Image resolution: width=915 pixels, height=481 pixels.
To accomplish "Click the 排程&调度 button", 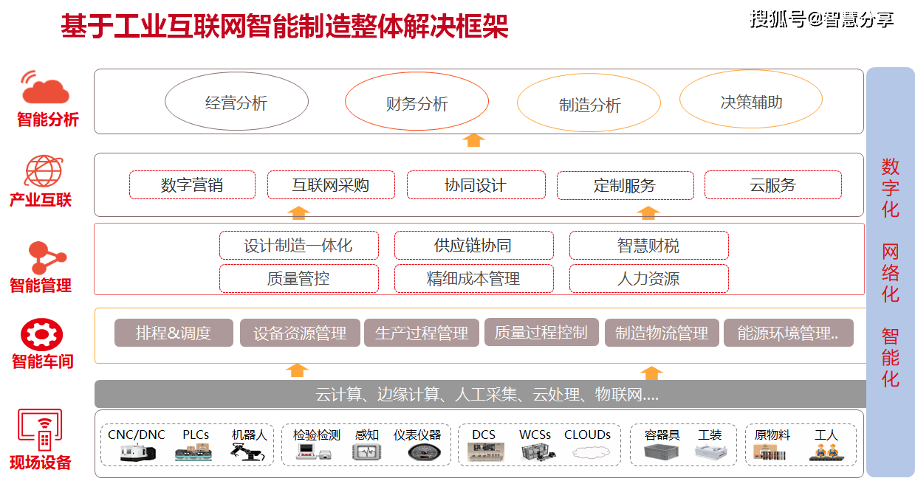I will click(174, 333).
